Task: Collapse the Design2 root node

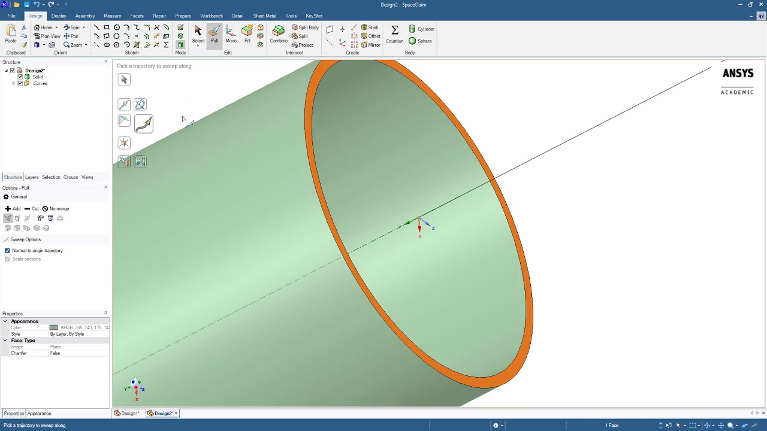Action: [x=7, y=71]
